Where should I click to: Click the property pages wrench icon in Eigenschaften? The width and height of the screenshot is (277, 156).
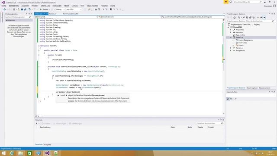tap(235, 99)
